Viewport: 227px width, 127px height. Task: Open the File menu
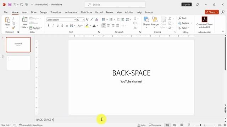(x=6, y=12)
